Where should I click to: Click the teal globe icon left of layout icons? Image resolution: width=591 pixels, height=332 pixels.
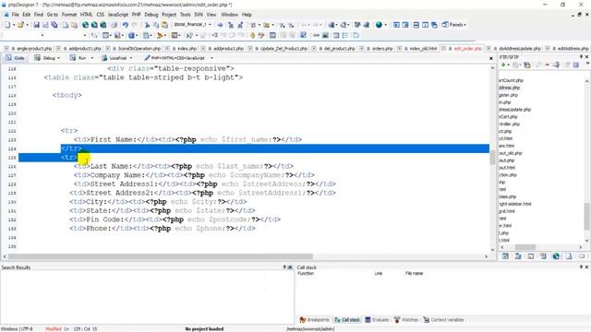point(379,25)
